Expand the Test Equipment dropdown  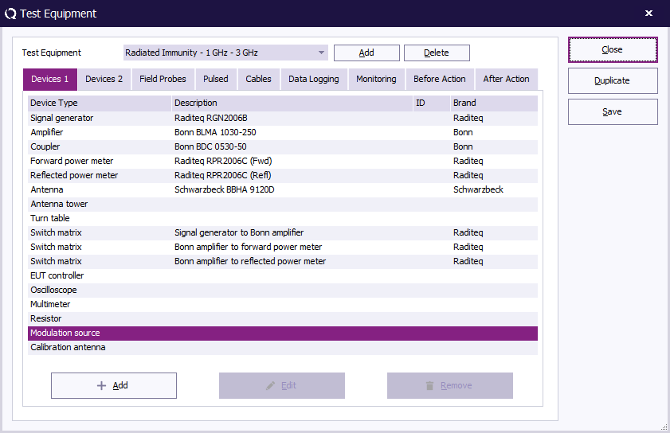coord(322,53)
